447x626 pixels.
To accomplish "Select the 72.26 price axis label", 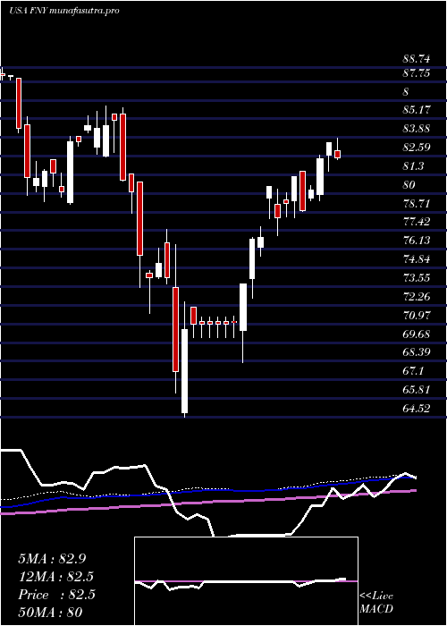I will (x=417, y=297).
